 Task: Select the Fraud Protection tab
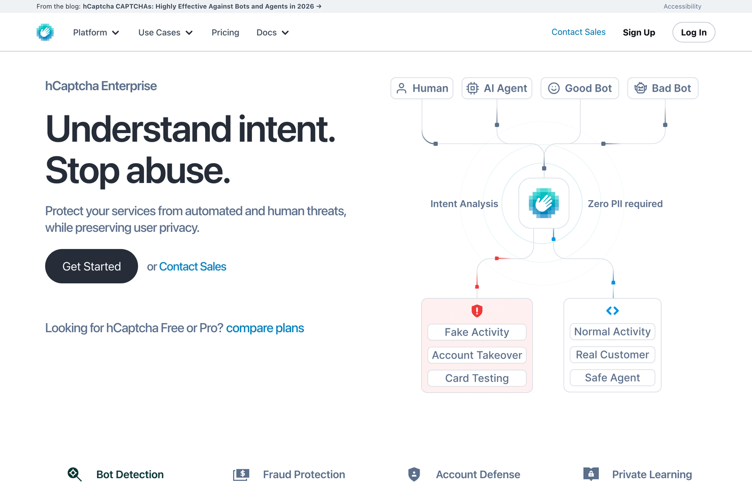pos(304,474)
